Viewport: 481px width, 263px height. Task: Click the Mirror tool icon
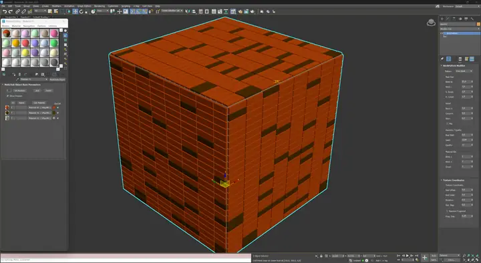tap(188, 11)
